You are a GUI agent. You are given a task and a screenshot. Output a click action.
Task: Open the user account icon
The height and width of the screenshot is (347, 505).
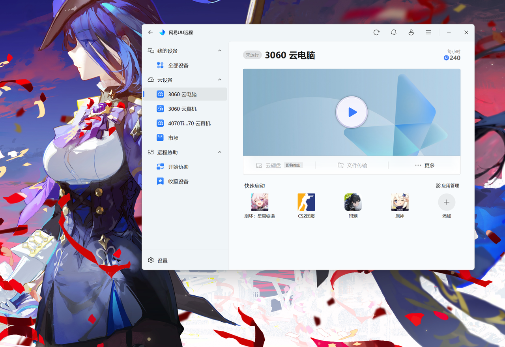point(411,32)
